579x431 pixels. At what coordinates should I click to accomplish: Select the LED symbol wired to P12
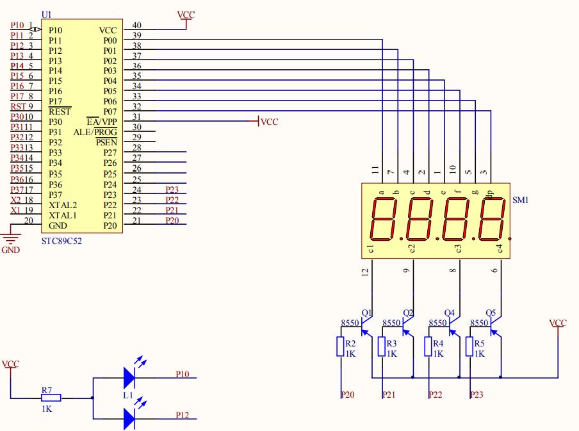coord(129,419)
